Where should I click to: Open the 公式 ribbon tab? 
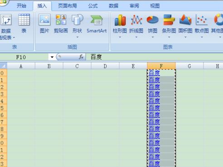coord(93,6)
